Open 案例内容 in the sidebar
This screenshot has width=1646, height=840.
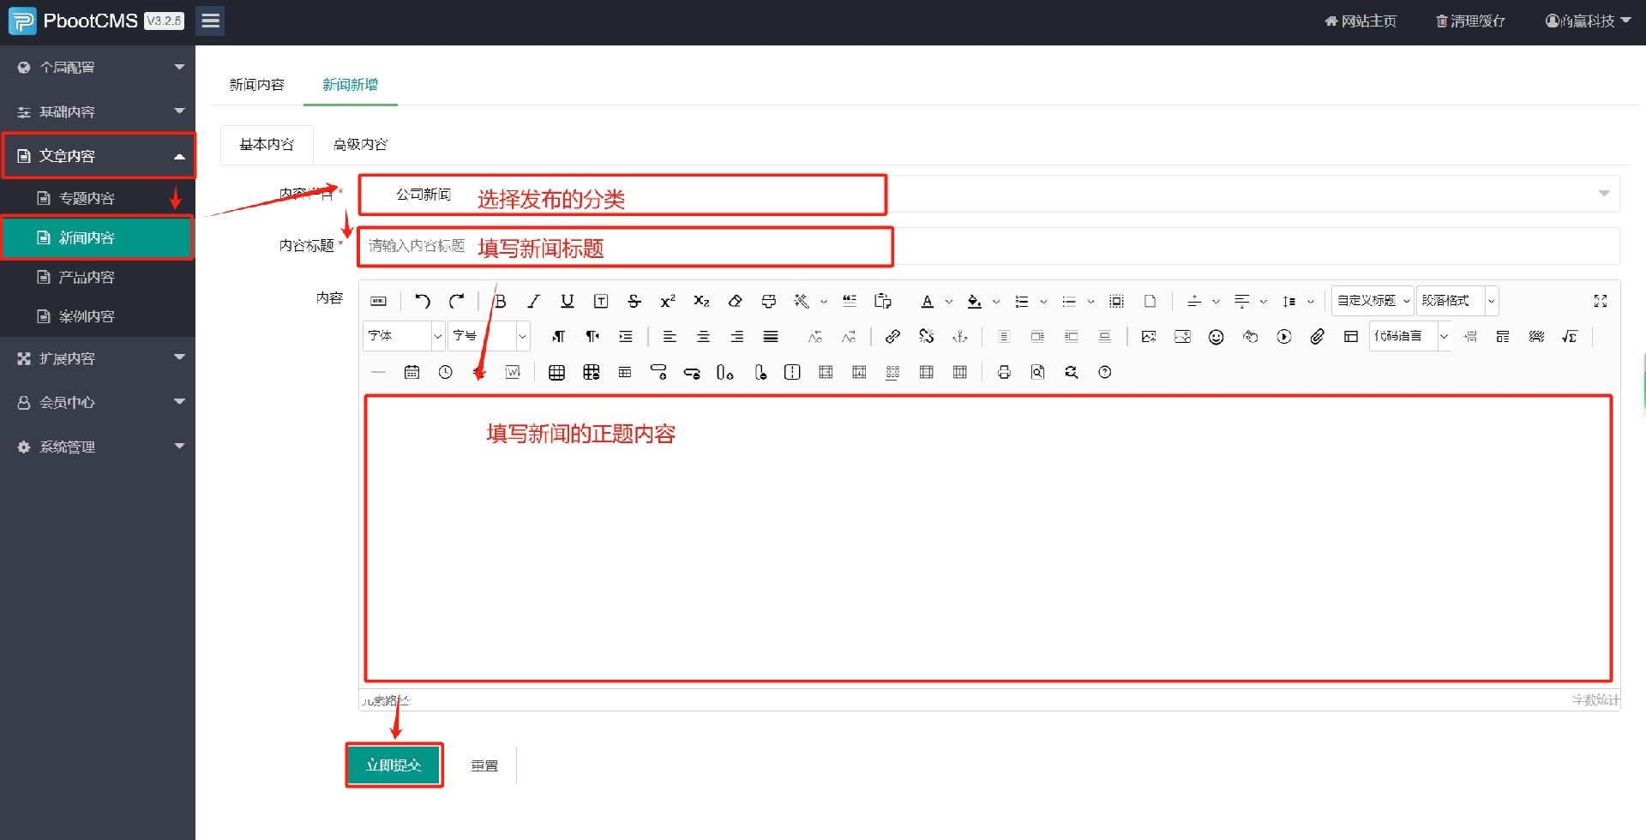click(98, 316)
